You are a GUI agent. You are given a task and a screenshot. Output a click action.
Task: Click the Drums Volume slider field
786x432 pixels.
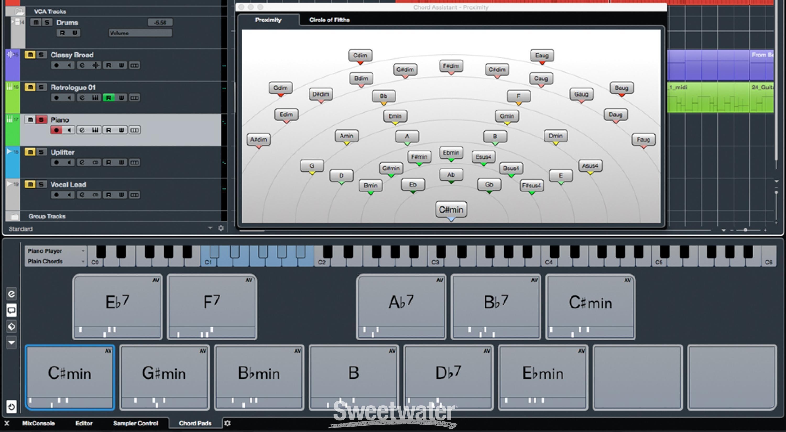(x=140, y=33)
